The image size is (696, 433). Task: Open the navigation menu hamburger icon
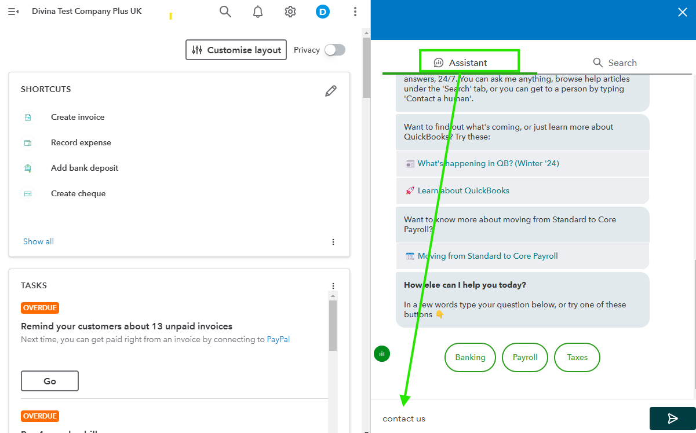pos(13,12)
